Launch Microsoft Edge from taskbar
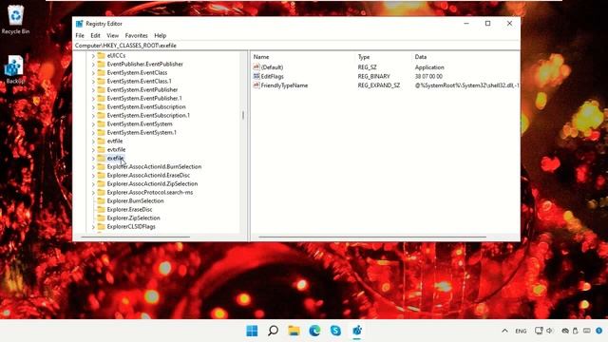 pyautogui.click(x=314, y=331)
